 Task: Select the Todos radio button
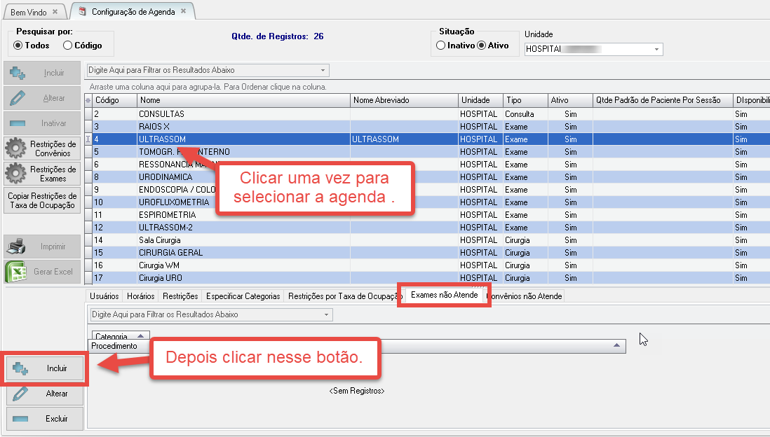click(18, 46)
